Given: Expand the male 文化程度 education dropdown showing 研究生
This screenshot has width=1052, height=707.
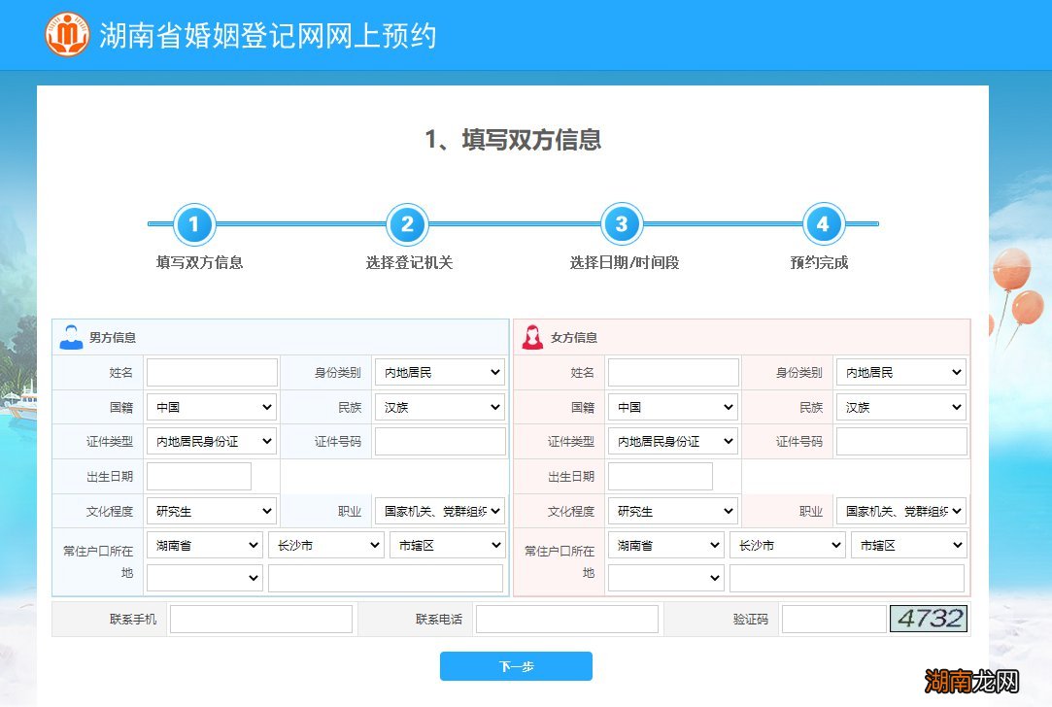Looking at the screenshot, I should pyautogui.click(x=211, y=510).
